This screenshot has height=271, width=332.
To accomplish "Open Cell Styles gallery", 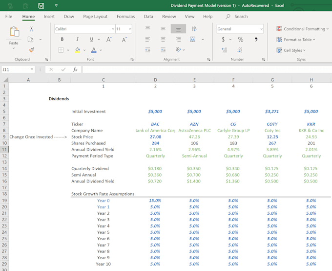I will click(294, 50).
